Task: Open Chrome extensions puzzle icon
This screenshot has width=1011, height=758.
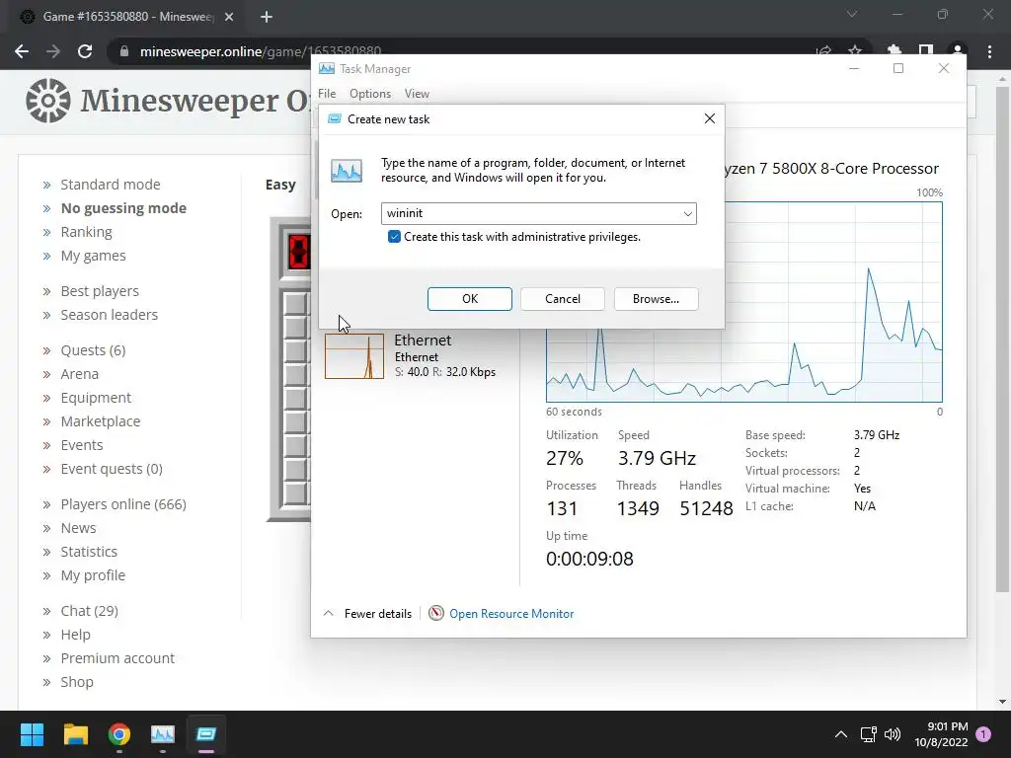Action: click(894, 51)
